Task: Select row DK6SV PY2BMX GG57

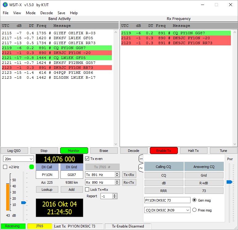Action: 57,63
